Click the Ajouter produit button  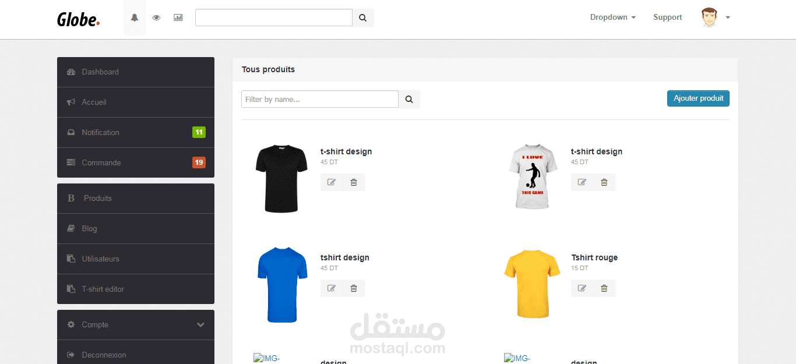click(698, 98)
